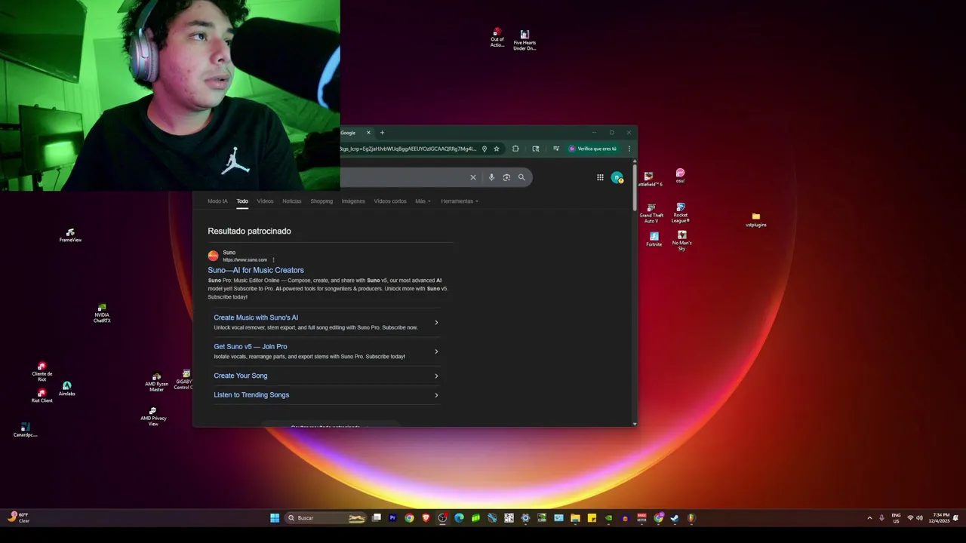Click the magnifier search button in Google
Image resolution: width=966 pixels, height=543 pixels.
click(x=521, y=177)
